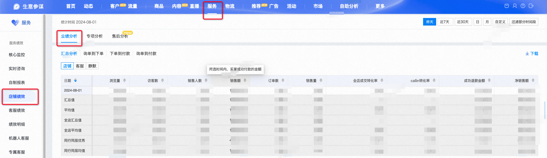The height and width of the screenshot is (158, 547).
Task: Open the shop bag icon in header
Action: point(507,6)
